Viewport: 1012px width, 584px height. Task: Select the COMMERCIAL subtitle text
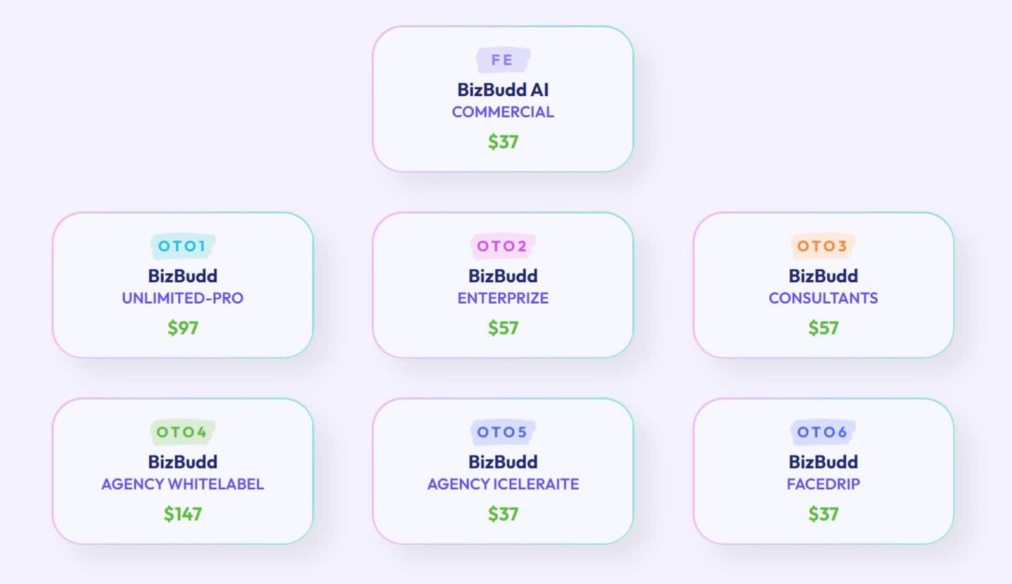click(503, 112)
